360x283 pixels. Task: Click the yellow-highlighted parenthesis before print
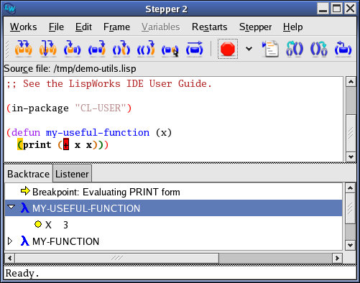click(20, 144)
